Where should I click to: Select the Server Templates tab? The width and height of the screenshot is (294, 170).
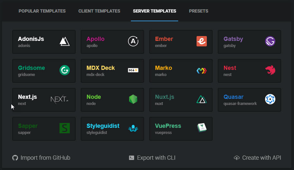[154, 11]
